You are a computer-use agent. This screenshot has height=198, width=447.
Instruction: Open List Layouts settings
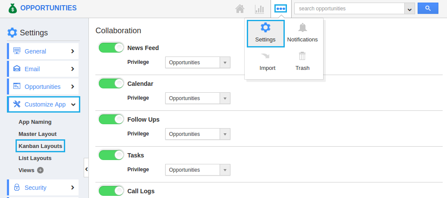(35, 158)
